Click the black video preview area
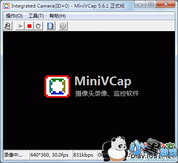 coord(89,90)
